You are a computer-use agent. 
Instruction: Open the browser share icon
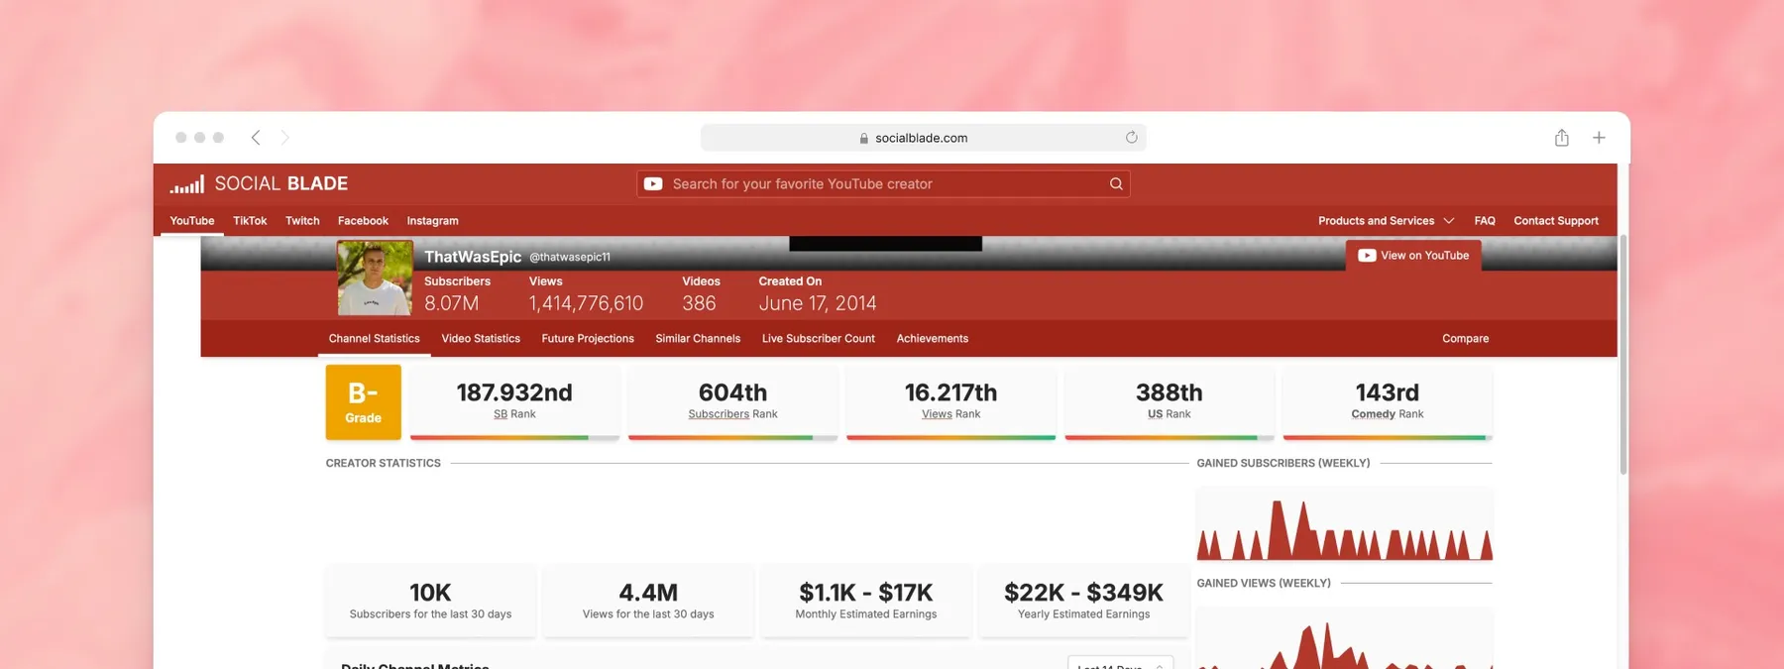pos(1562,138)
